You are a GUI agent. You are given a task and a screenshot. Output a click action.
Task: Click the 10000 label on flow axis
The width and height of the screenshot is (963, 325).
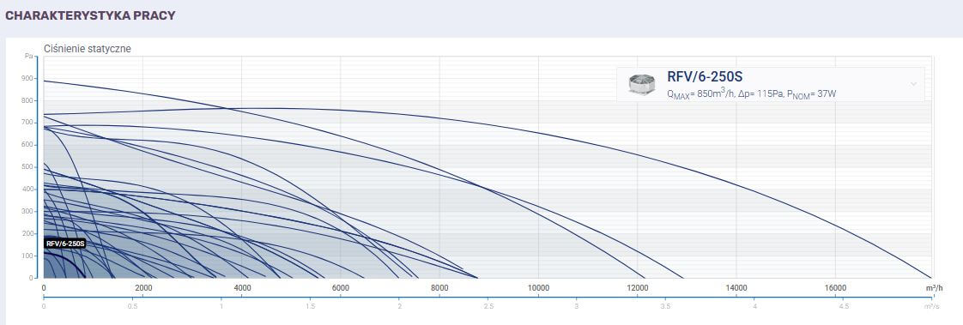tap(539, 288)
